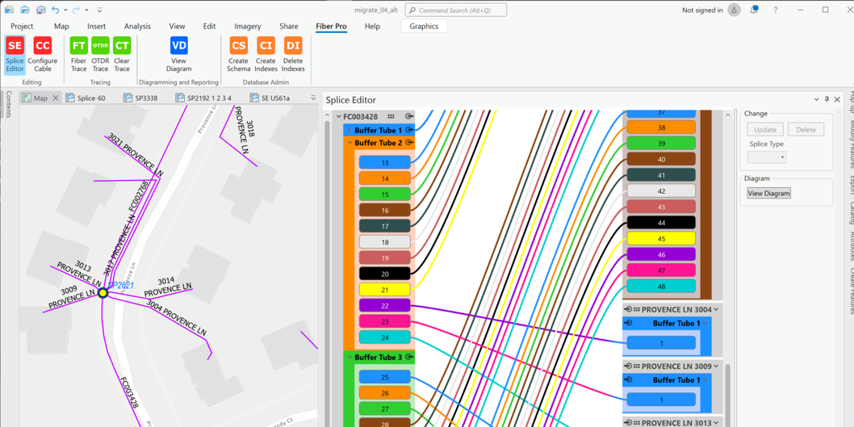Viewport: 854px width, 427px height.
Task: Collapse Buffer Tube 2
Action: tap(350, 143)
